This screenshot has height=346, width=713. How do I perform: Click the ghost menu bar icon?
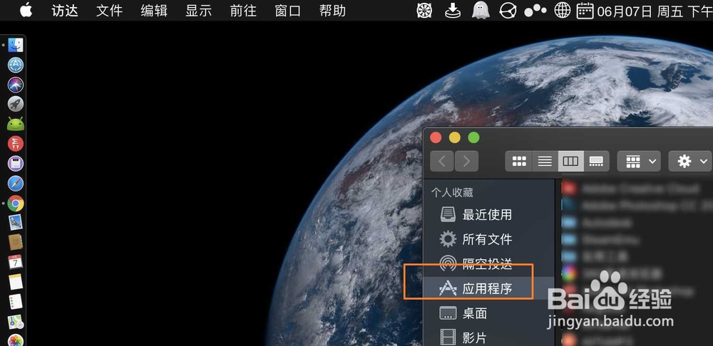(481, 11)
